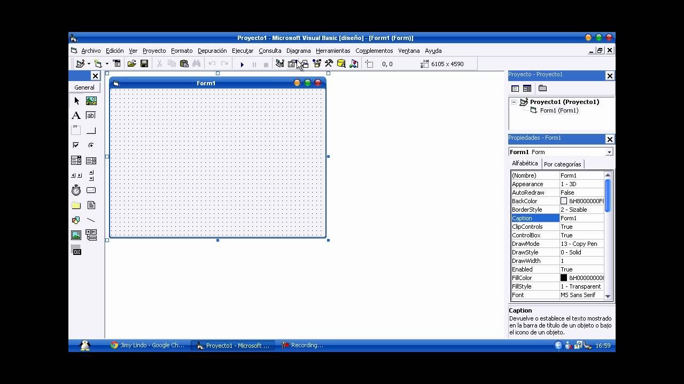Select the CommandButton control tool
684x384 pixels.
point(91,130)
